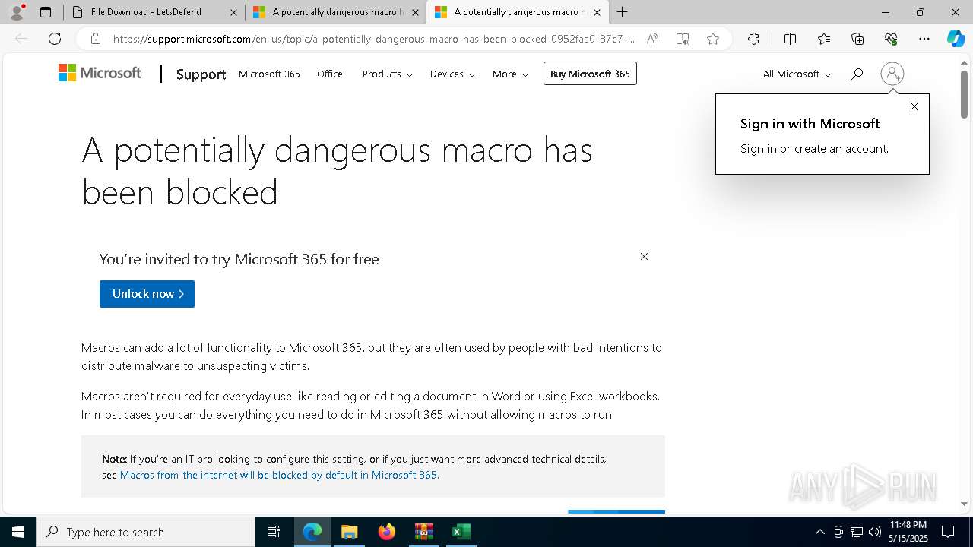Click the Windows search box
The width and height of the screenshot is (973, 547).
[x=146, y=532]
